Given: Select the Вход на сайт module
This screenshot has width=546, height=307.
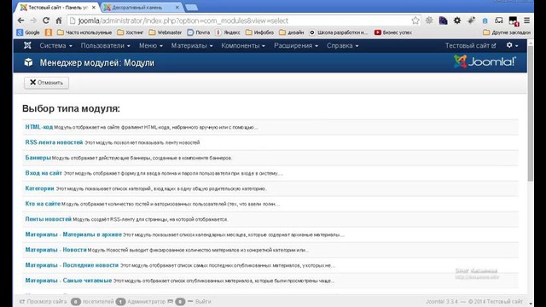Looking at the screenshot, I should point(44,173).
